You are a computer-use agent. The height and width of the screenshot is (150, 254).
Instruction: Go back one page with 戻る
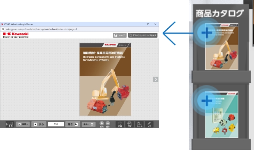[39, 124]
